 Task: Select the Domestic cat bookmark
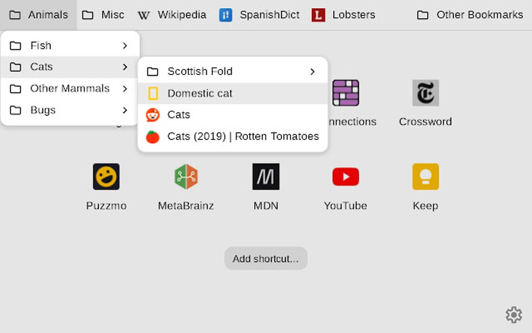233,93
